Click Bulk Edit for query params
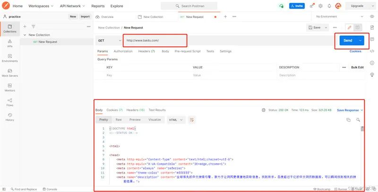The height and width of the screenshot is (192, 378). [x=357, y=67]
